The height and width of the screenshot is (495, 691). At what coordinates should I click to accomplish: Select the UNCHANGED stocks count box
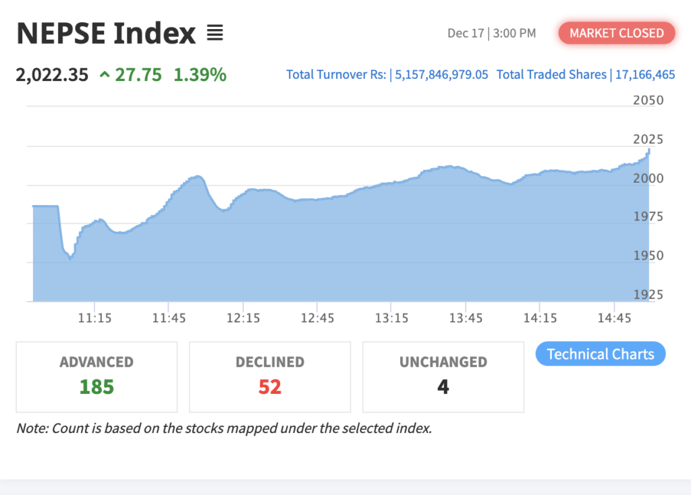pos(443,376)
